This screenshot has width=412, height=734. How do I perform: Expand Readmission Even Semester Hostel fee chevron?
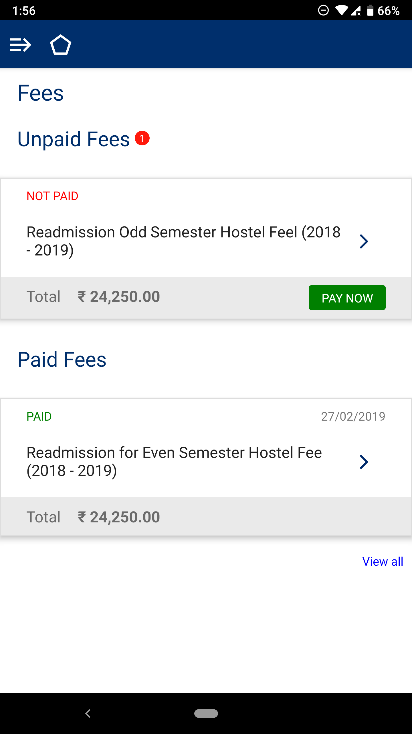[x=364, y=462]
